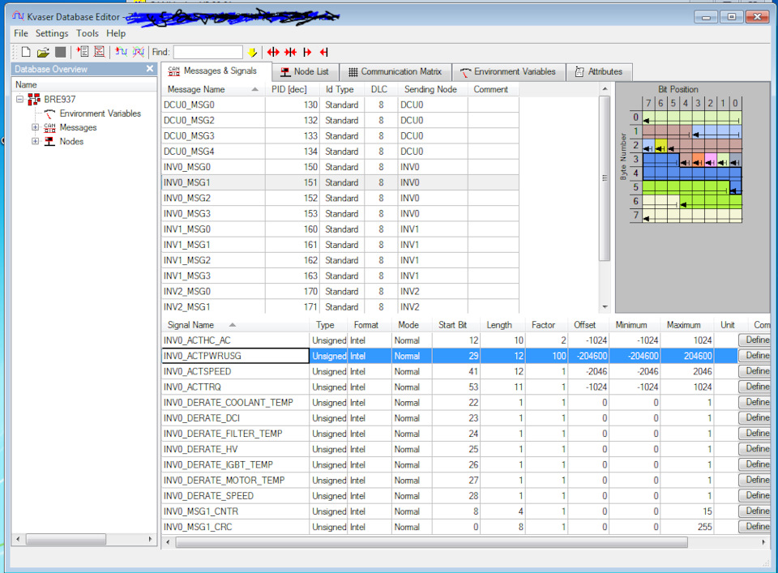Screen dimensions: 778x573
Task: Insert a new message via toolbar
Action: (x=83, y=52)
